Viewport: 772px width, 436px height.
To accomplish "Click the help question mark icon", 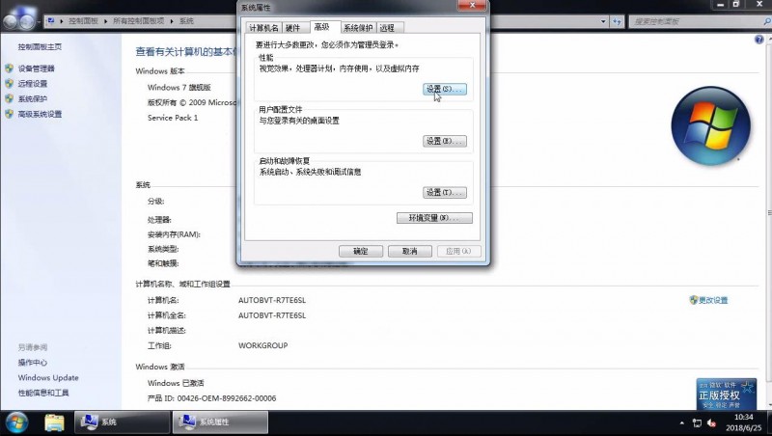I will pos(759,40).
